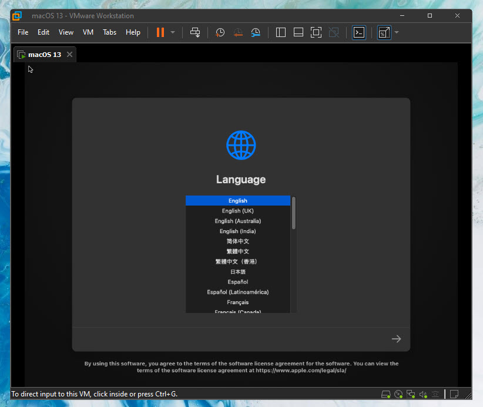Screen dimensions: 483x407
Task: Pause the virtual machine
Action: pyautogui.click(x=160, y=32)
